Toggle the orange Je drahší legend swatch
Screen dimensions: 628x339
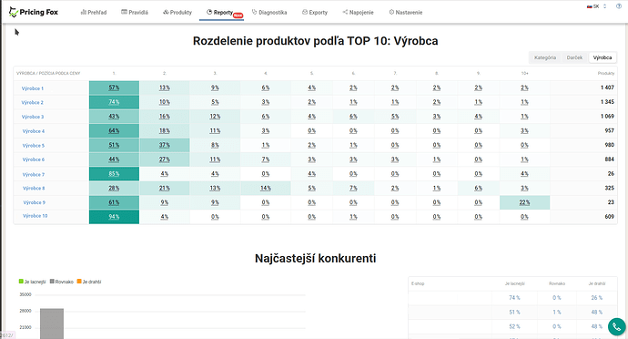click(79, 282)
